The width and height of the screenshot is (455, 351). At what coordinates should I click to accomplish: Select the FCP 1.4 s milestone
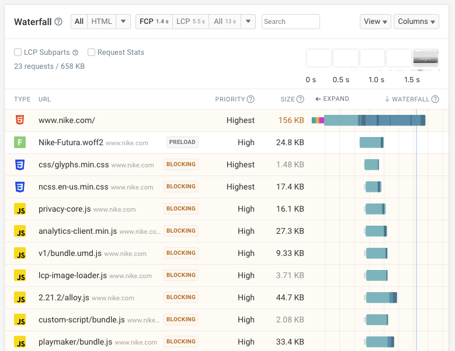pos(154,22)
